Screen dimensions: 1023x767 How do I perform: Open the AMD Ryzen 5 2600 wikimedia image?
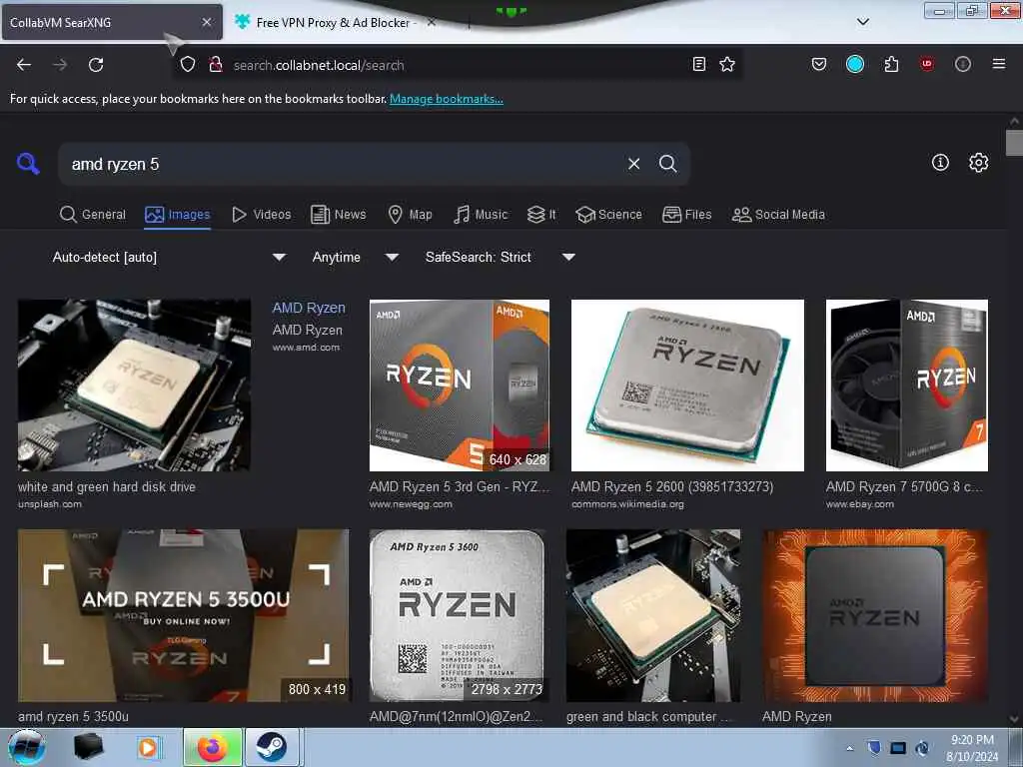click(687, 384)
